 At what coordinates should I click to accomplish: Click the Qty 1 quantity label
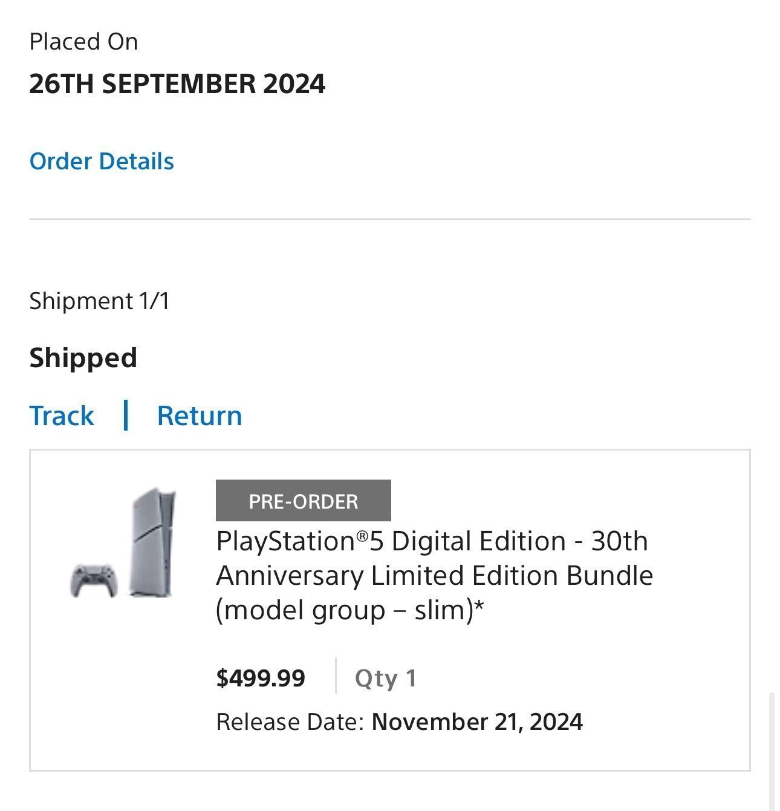point(386,678)
